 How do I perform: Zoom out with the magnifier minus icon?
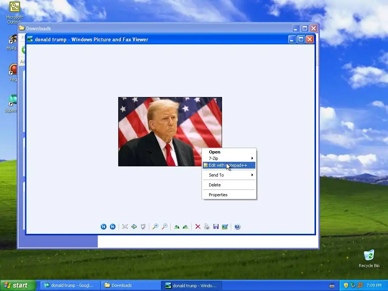click(x=164, y=227)
